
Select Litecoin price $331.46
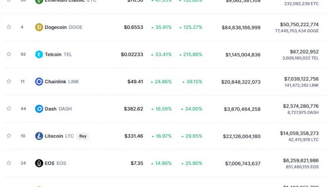(134, 136)
